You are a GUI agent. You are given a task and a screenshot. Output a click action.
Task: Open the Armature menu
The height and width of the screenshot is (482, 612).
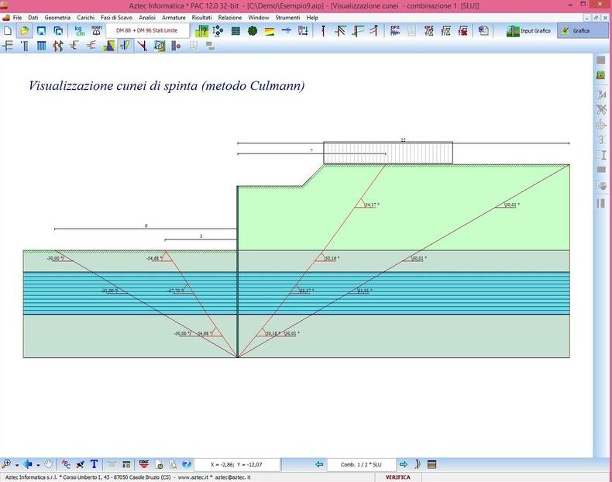pos(174,17)
